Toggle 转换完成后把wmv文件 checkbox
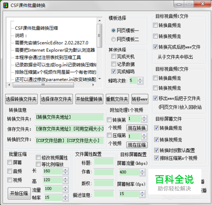Screen dimensions: 212x205 pyautogui.click(x=156, y=47)
